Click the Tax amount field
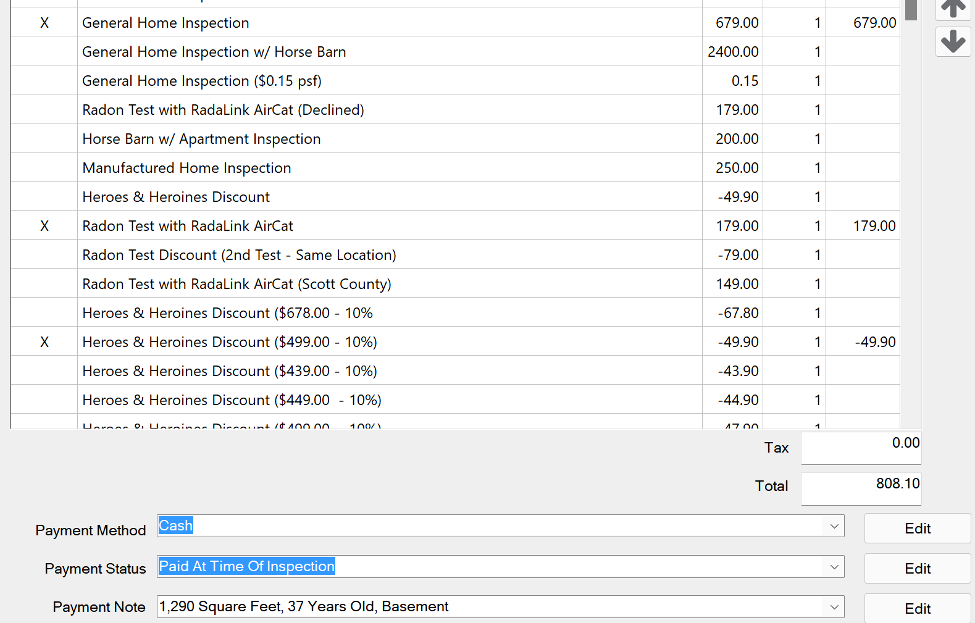Screen dimensions: 975x623 [x=861, y=448]
